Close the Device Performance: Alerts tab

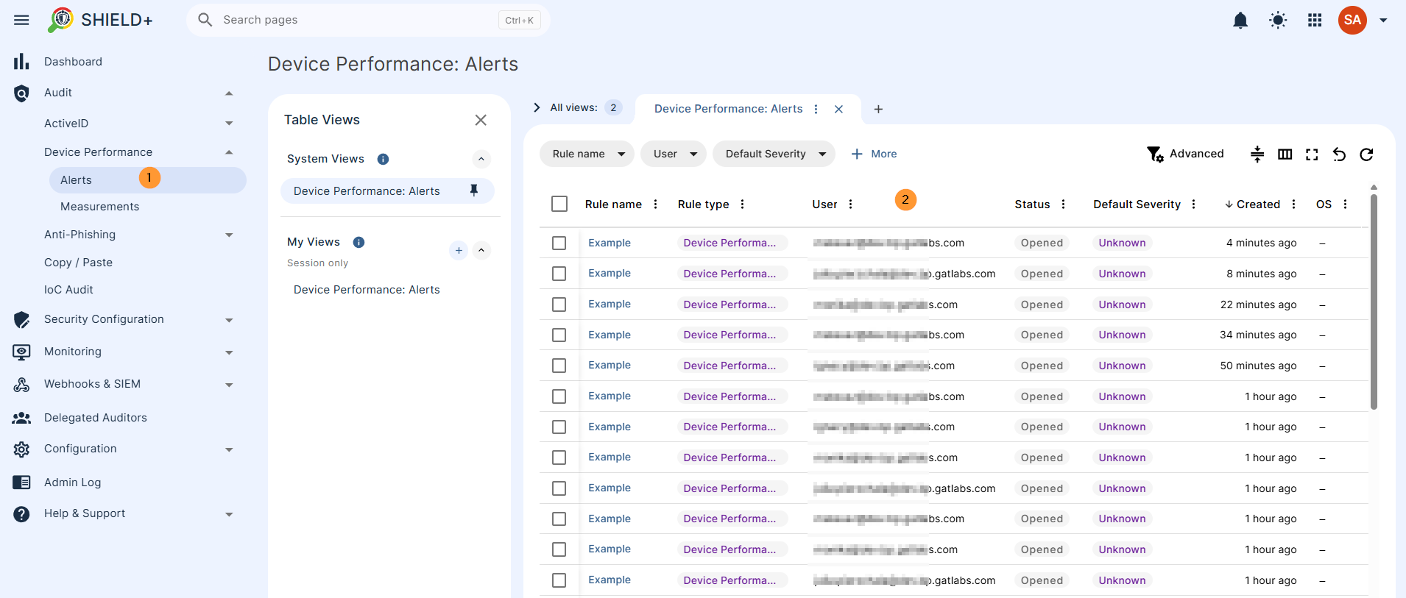tap(838, 109)
